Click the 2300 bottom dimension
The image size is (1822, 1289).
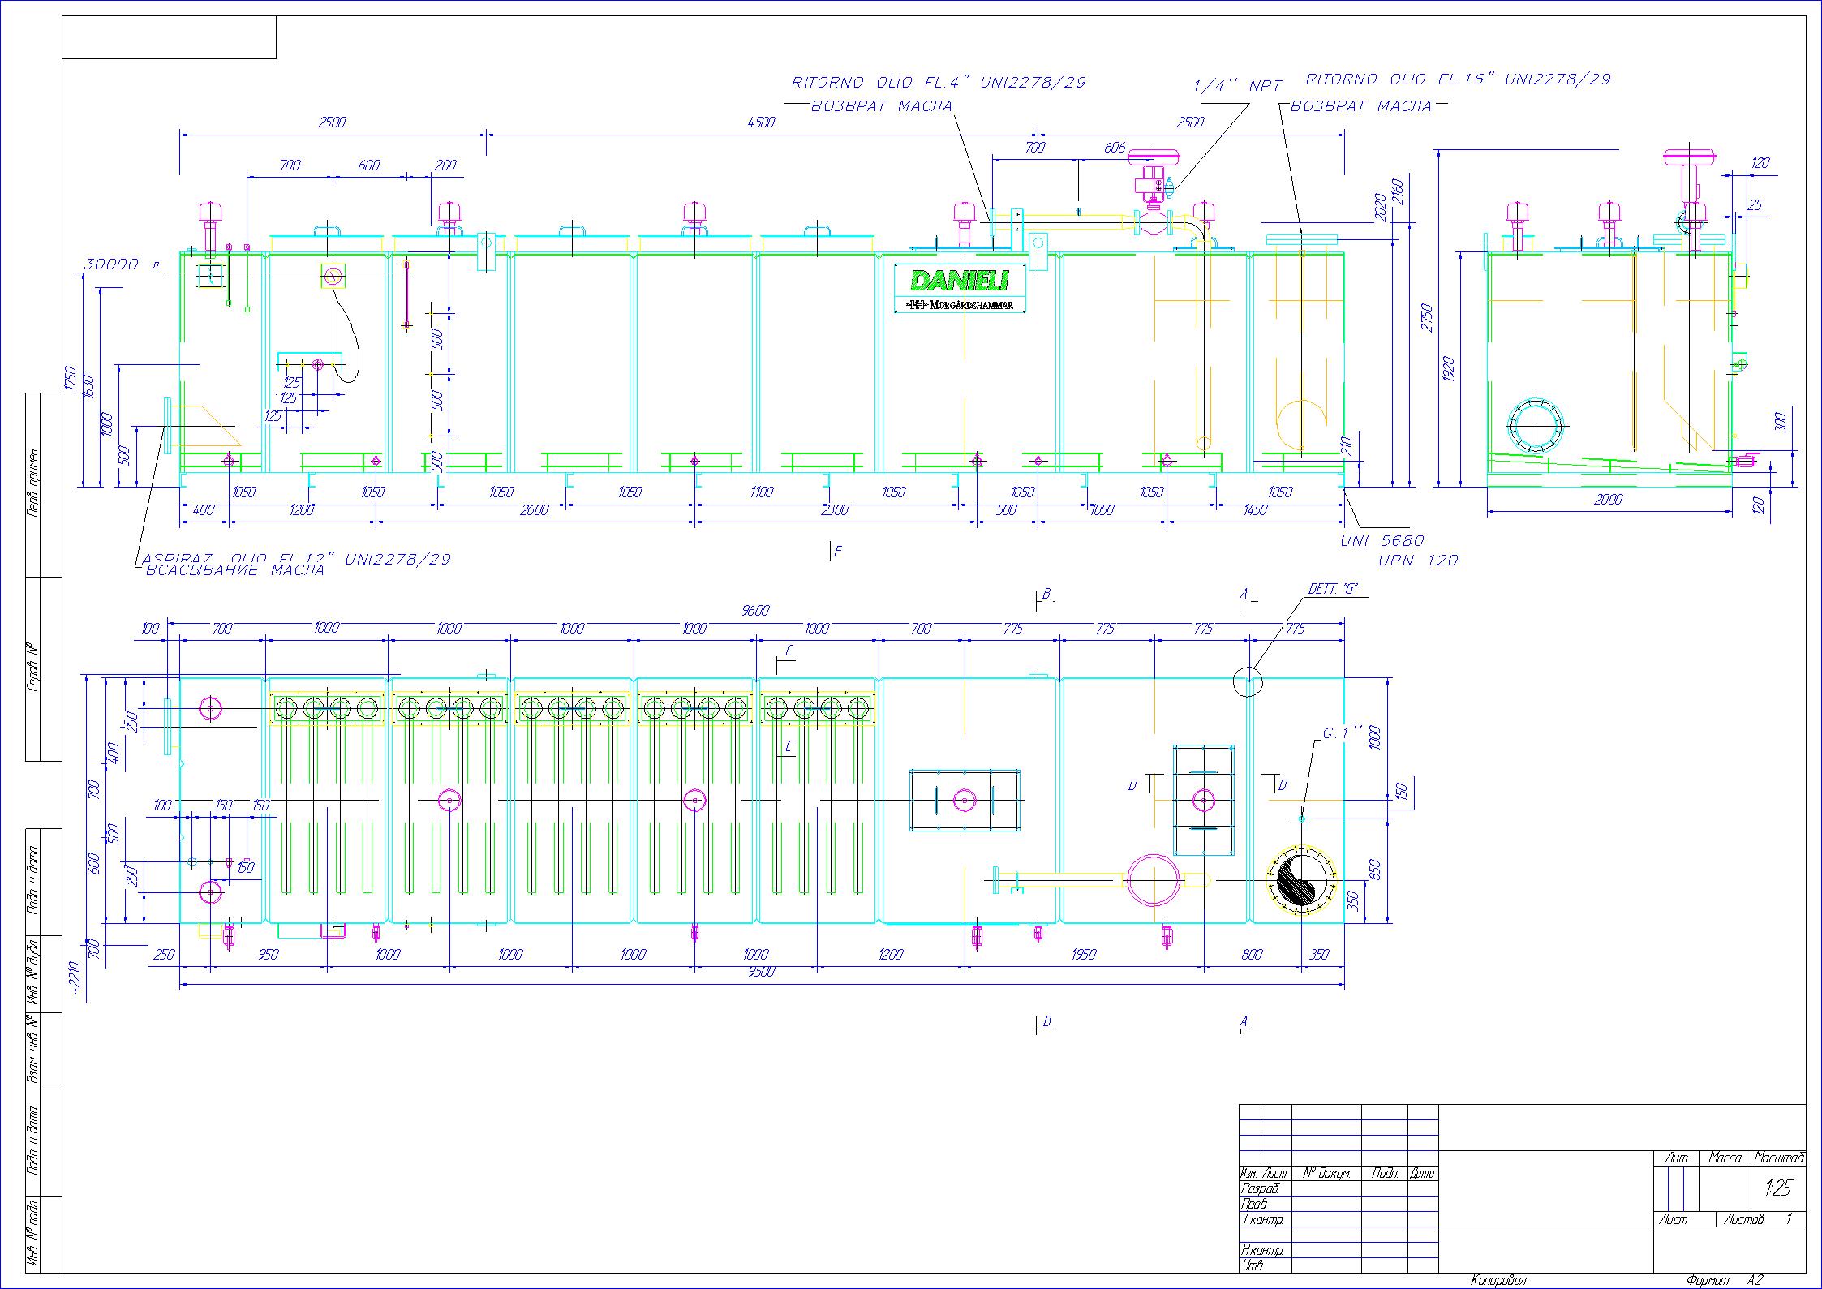(834, 510)
